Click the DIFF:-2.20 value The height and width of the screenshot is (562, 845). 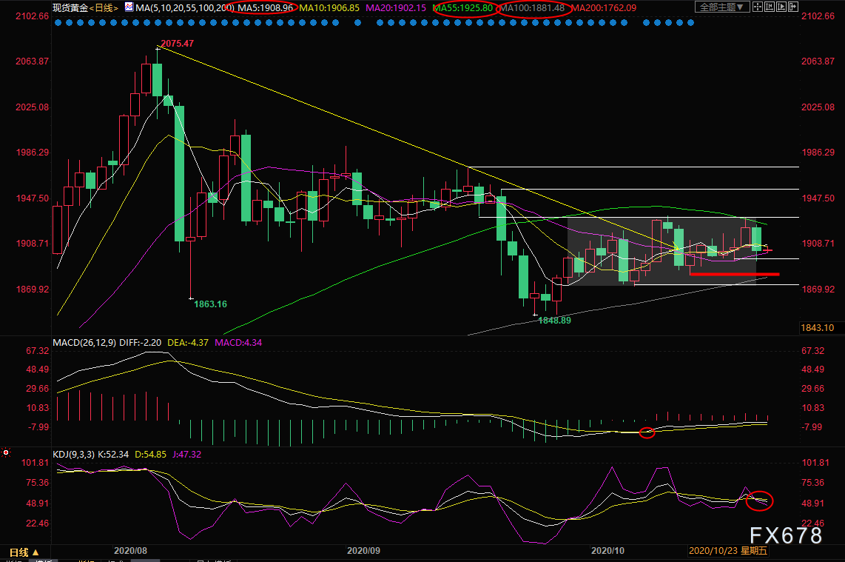pyautogui.click(x=140, y=343)
